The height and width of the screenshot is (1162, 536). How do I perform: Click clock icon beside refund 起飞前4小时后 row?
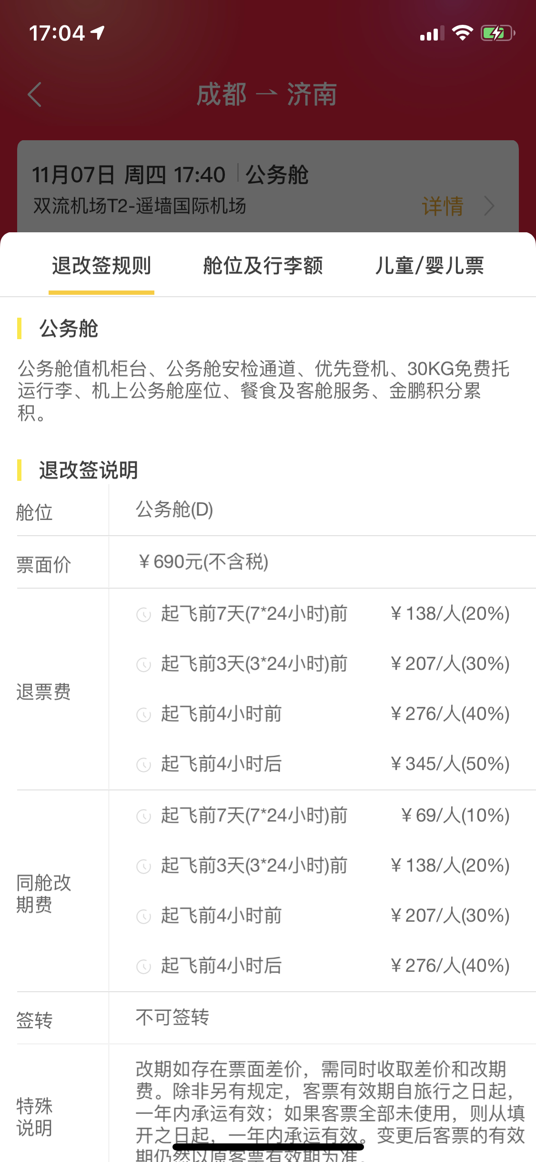tap(143, 765)
